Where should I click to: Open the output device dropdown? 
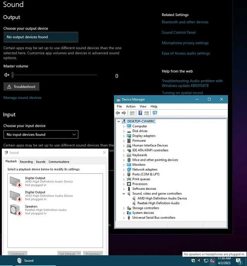click(41, 37)
